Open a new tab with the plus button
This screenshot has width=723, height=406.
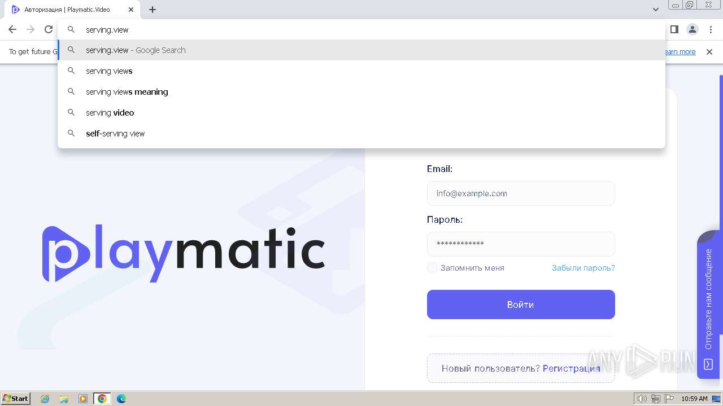click(153, 10)
